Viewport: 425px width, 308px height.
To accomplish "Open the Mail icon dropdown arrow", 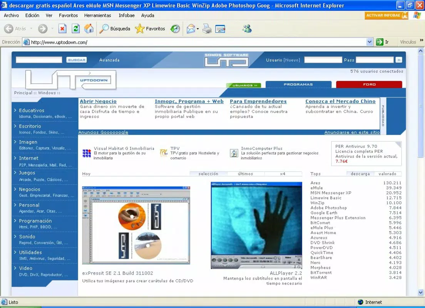I will tap(198, 29).
